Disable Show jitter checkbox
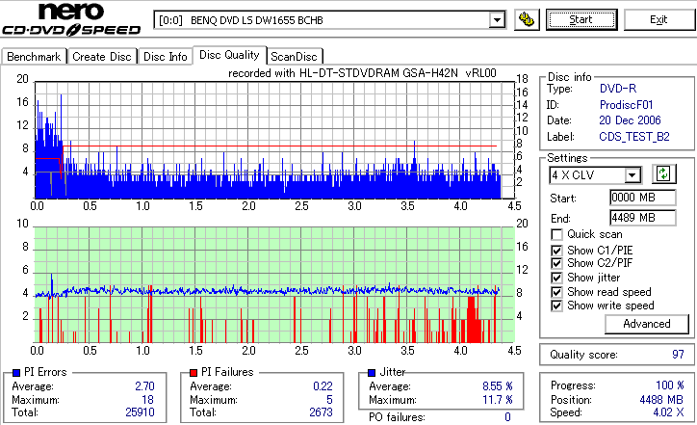This screenshot has width=697, height=425. tap(556, 278)
